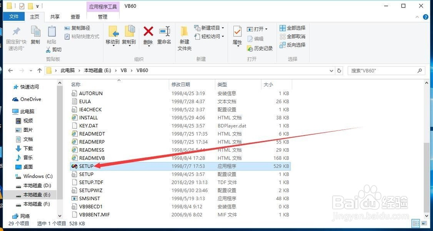Open the recent locations dropdown arrow
433x231 pixels.
(x=31, y=71)
